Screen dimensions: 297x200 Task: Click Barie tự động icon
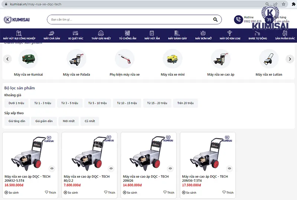click(257, 33)
